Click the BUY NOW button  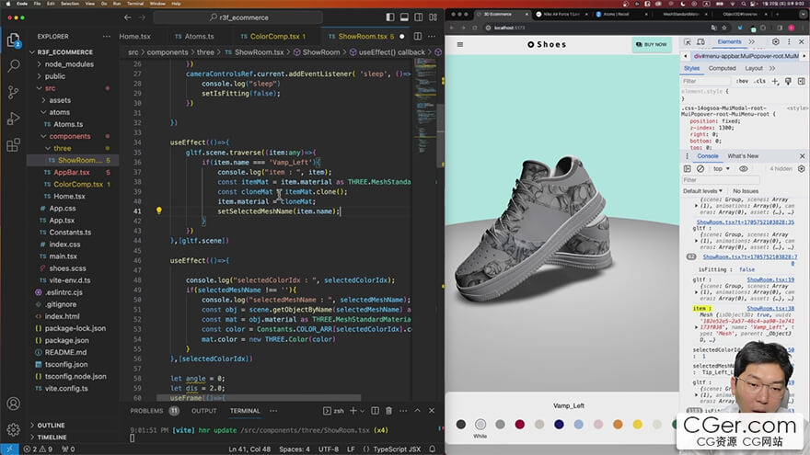[652, 44]
